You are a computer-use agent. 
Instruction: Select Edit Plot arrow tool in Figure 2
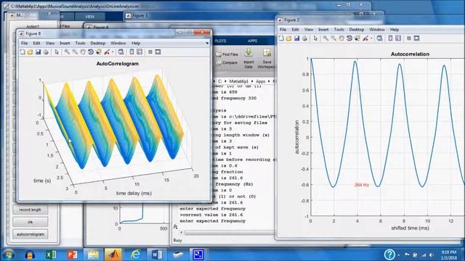tap(315, 38)
